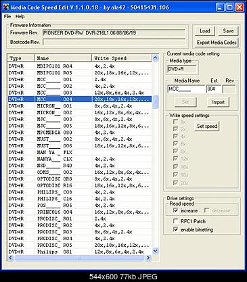Click the application icon in title bar
Image resolution: width=247 pixels, height=282 pixels.
pos(5,7)
